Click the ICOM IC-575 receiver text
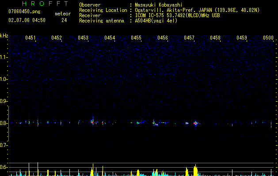Screen dimensions: 278x176 click(x=177, y=15)
